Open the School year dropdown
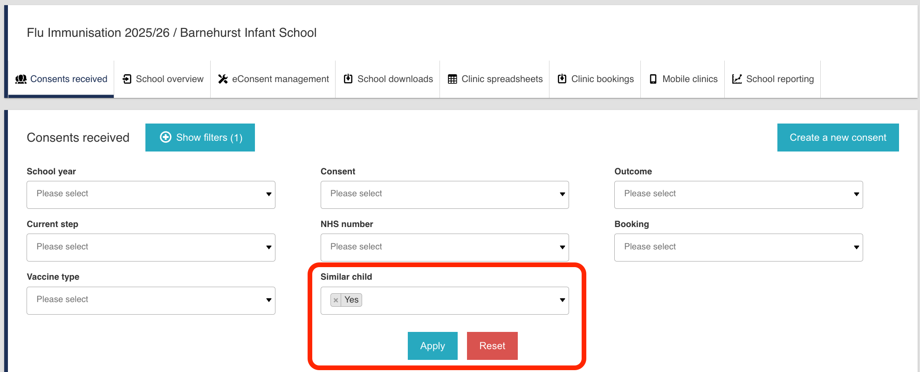The image size is (920, 372). click(151, 194)
